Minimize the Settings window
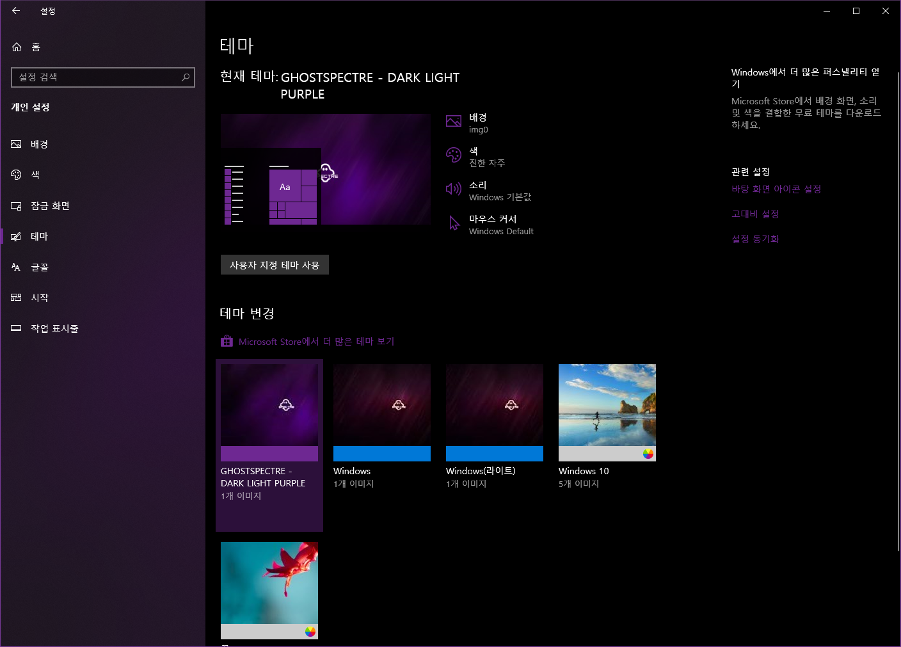 click(827, 11)
